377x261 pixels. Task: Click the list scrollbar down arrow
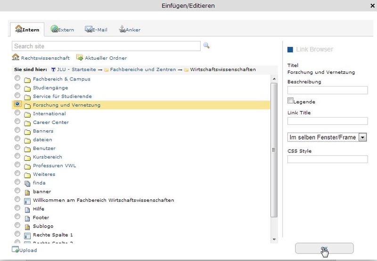pyautogui.click(x=274, y=239)
